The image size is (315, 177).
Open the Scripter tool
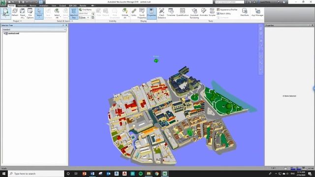click(x=212, y=12)
